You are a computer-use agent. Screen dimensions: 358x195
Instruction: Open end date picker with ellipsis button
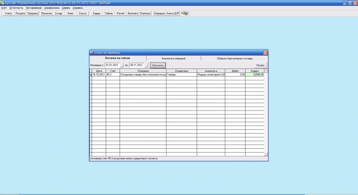click(x=146, y=66)
